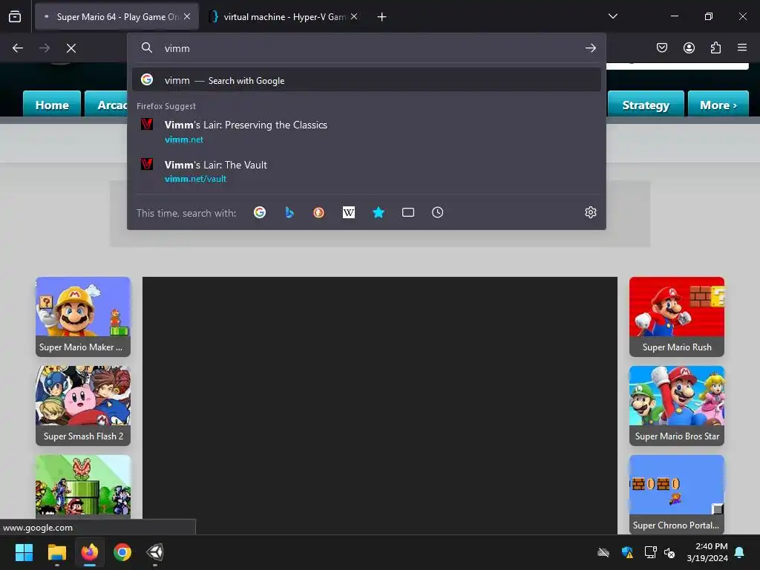This screenshot has width=760, height=570.
Task: Open Windows Security tray icon
Action: click(627, 552)
